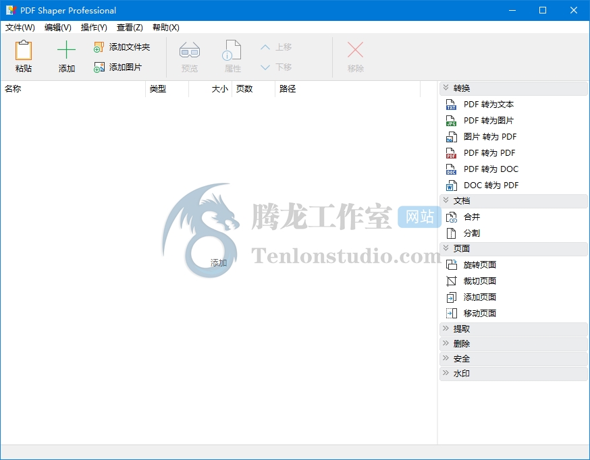Click the 添加图片 picture icon
Image resolution: width=590 pixels, height=460 pixels.
(x=99, y=67)
